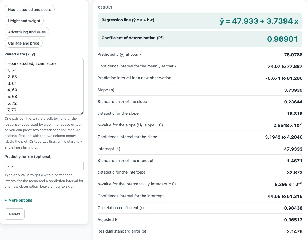
Task: Click the Predict y for x = (optional) label
Action: [x=28, y=157]
